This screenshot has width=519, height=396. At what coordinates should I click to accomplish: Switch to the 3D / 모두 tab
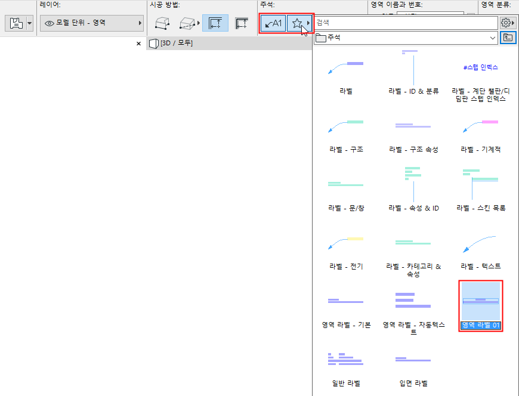[x=228, y=44]
